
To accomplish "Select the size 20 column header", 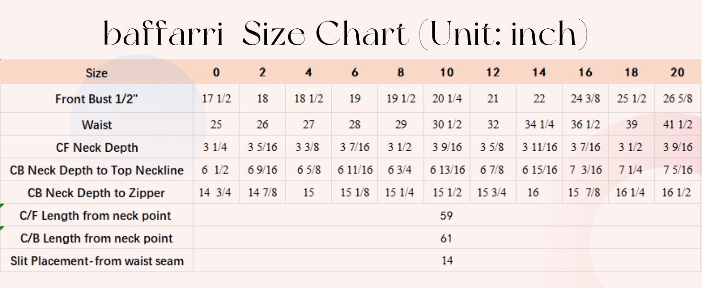I will point(678,72).
